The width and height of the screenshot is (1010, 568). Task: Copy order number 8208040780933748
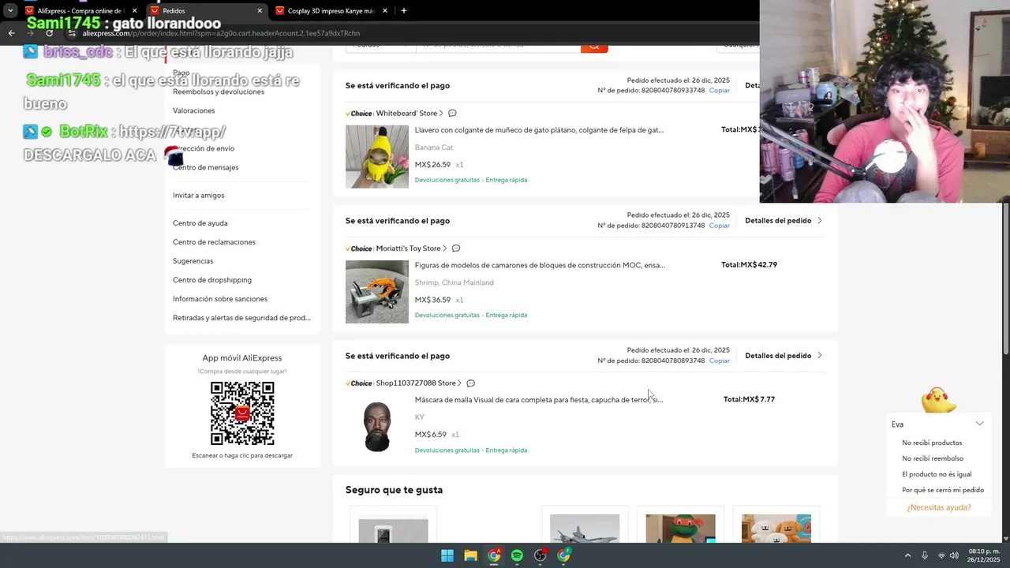[x=719, y=91]
